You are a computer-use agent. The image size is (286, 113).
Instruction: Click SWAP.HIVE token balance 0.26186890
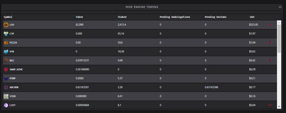click(82, 69)
